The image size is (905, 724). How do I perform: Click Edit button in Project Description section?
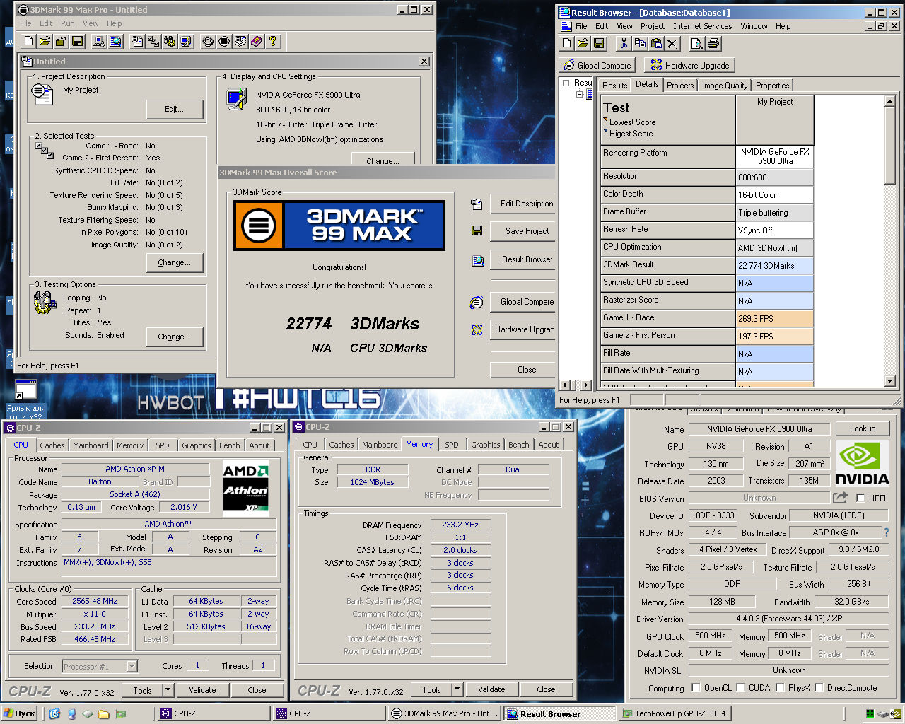pyautogui.click(x=174, y=109)
